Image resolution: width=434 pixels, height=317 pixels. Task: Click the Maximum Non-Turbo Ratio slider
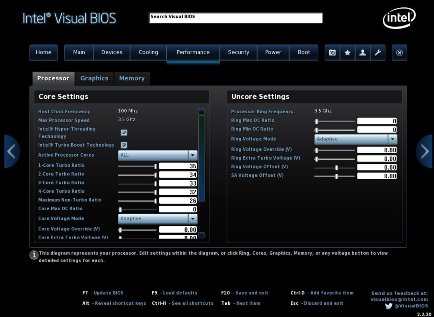137,201
